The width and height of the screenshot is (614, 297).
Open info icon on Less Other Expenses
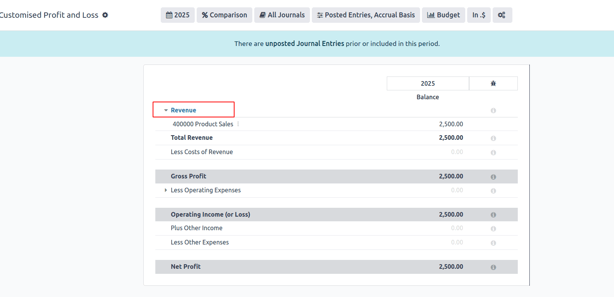493,243
